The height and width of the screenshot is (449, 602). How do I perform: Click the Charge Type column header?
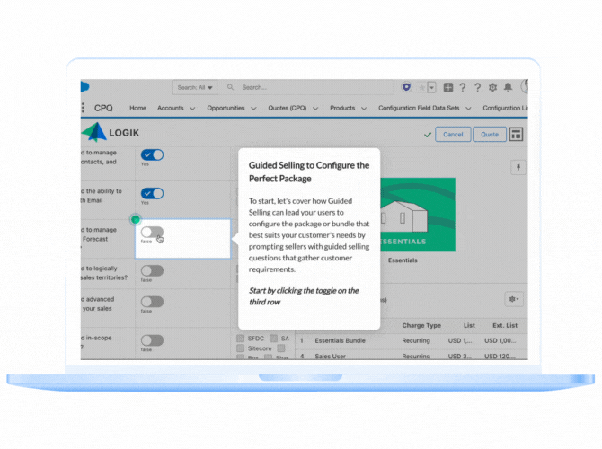(x=421, y=325)
